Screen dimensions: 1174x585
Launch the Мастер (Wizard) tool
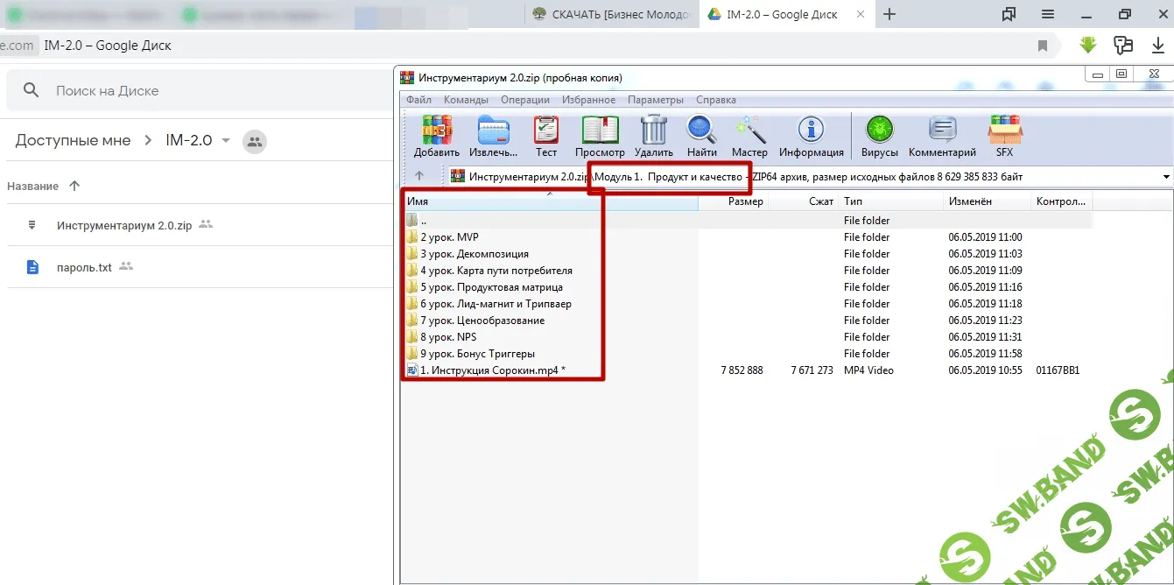click(749, 136)
